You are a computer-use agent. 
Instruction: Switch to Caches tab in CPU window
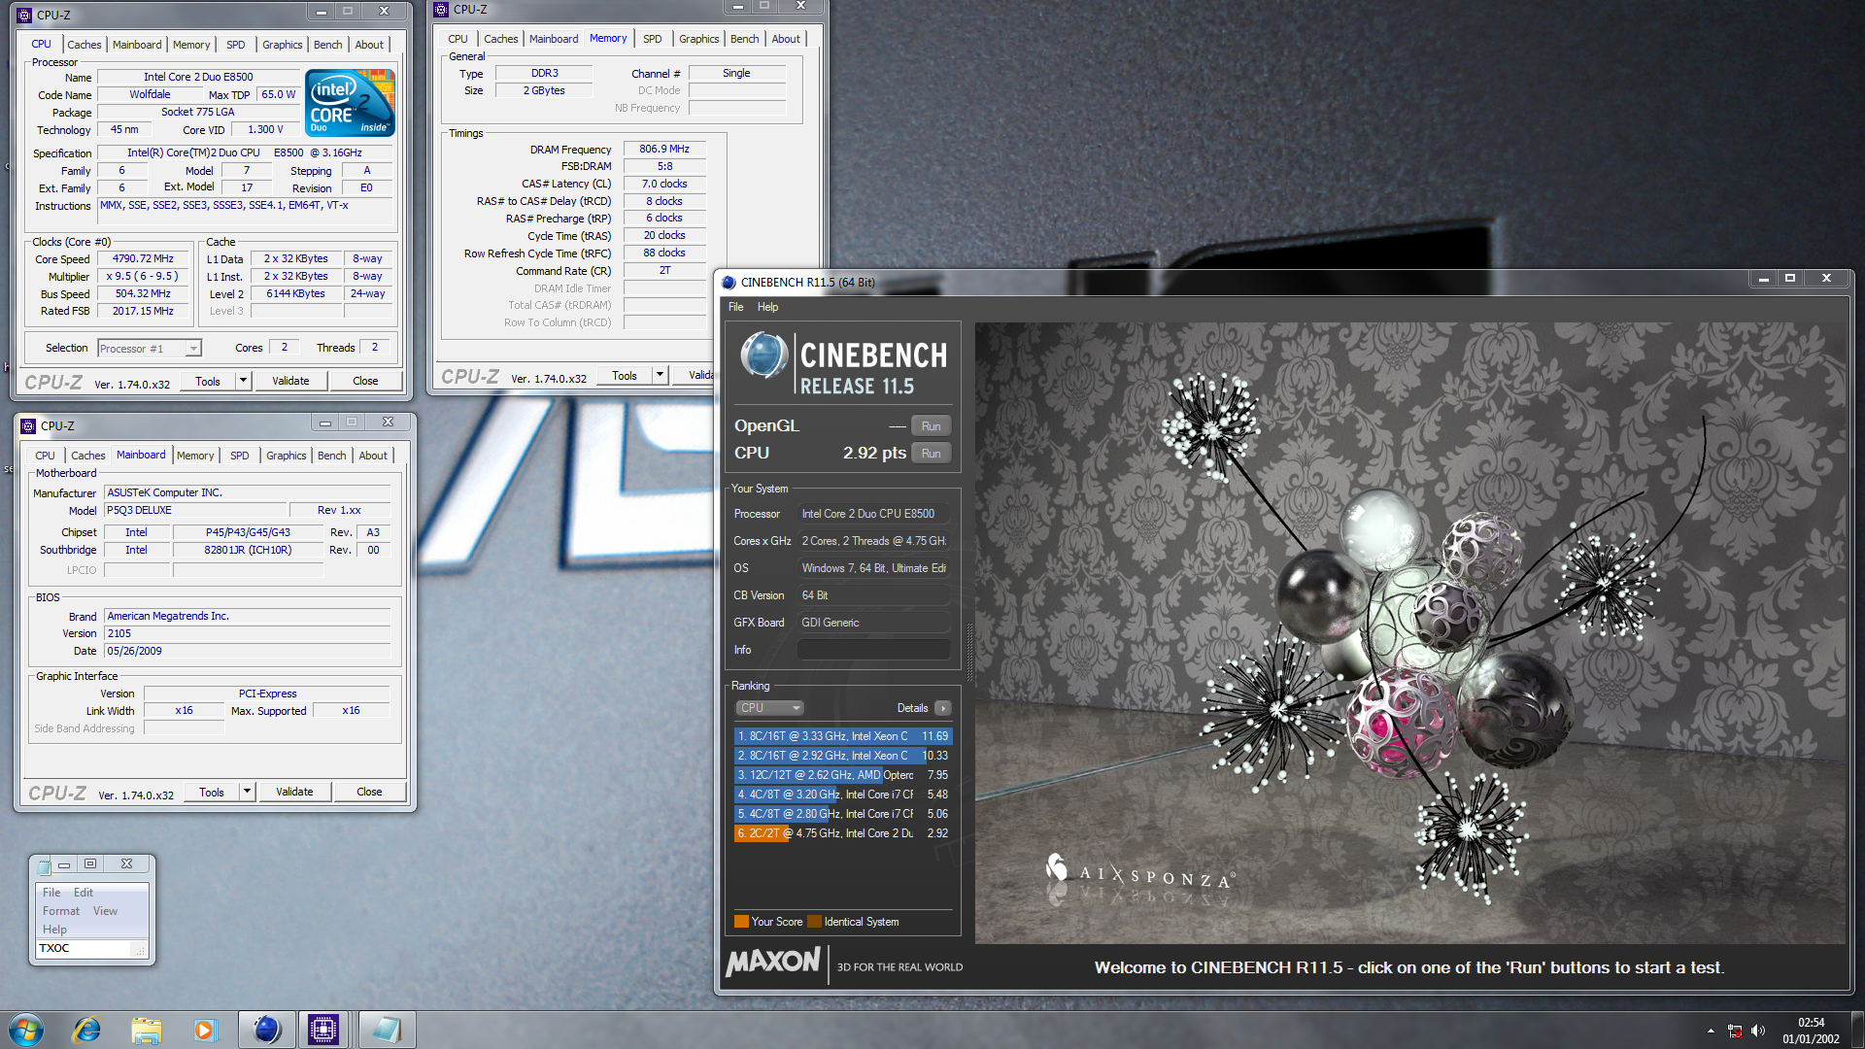tap(84, 45)
